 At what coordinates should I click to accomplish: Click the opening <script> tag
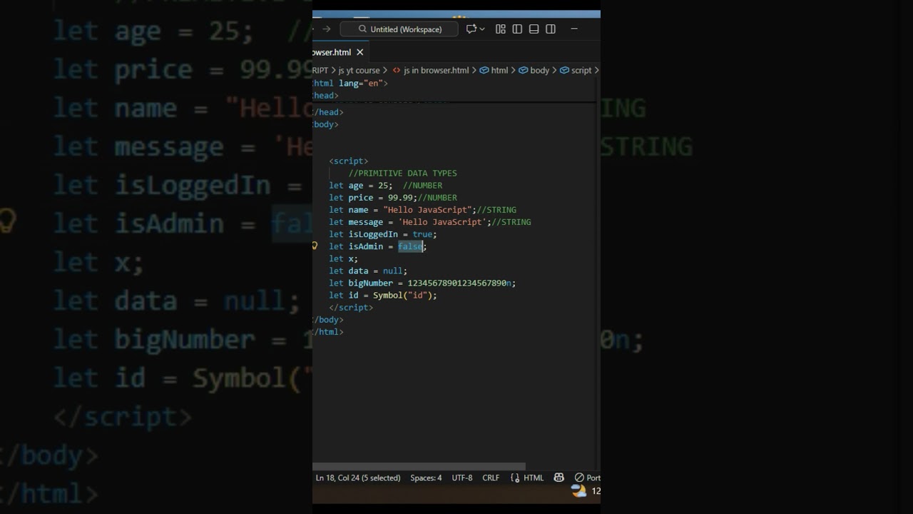tap(349, 161)
